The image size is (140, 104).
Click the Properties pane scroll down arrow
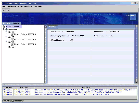(136, 82)
